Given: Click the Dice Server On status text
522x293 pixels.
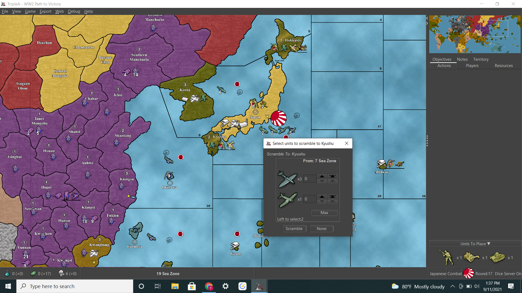Looking at the screenshot, I should [x=508, y=273].
